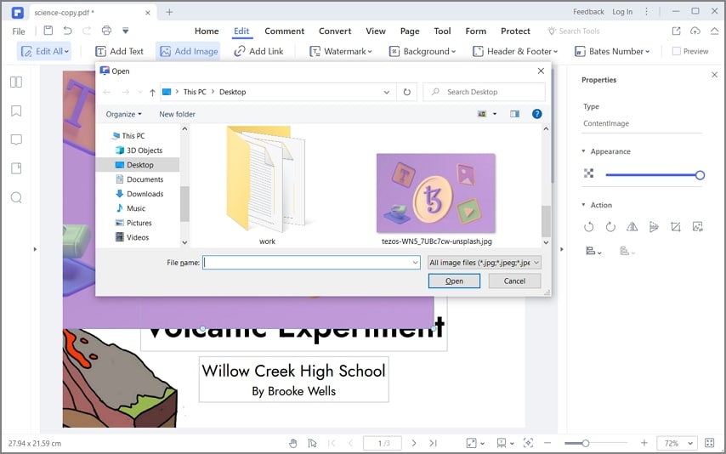Flip image vertically icon

pyautogui.click(x=654, y=226)
